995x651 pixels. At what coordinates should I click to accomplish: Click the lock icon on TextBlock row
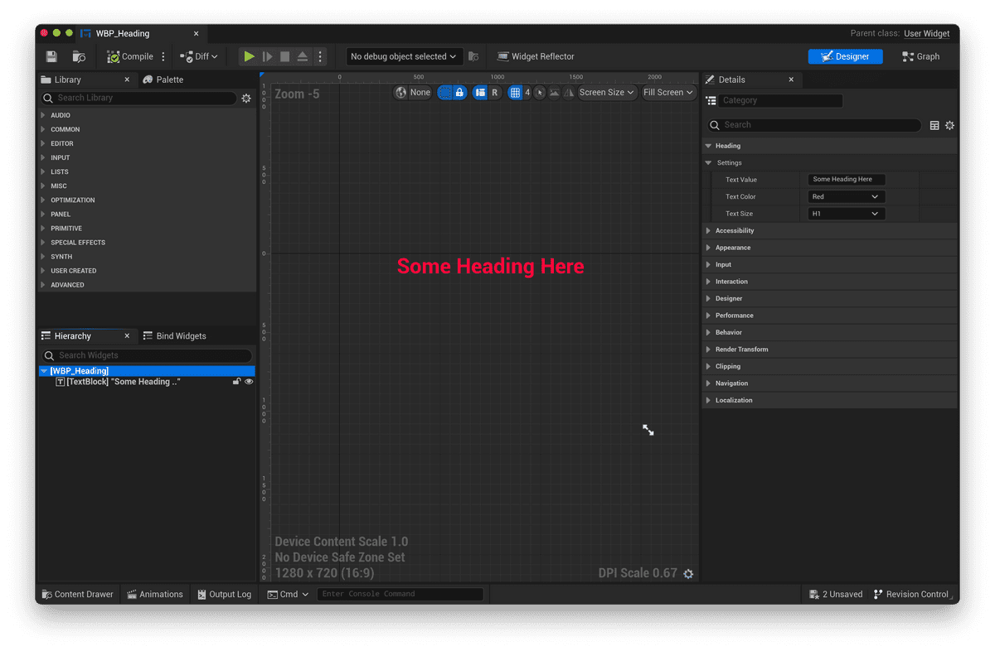[x=236, y=382]
